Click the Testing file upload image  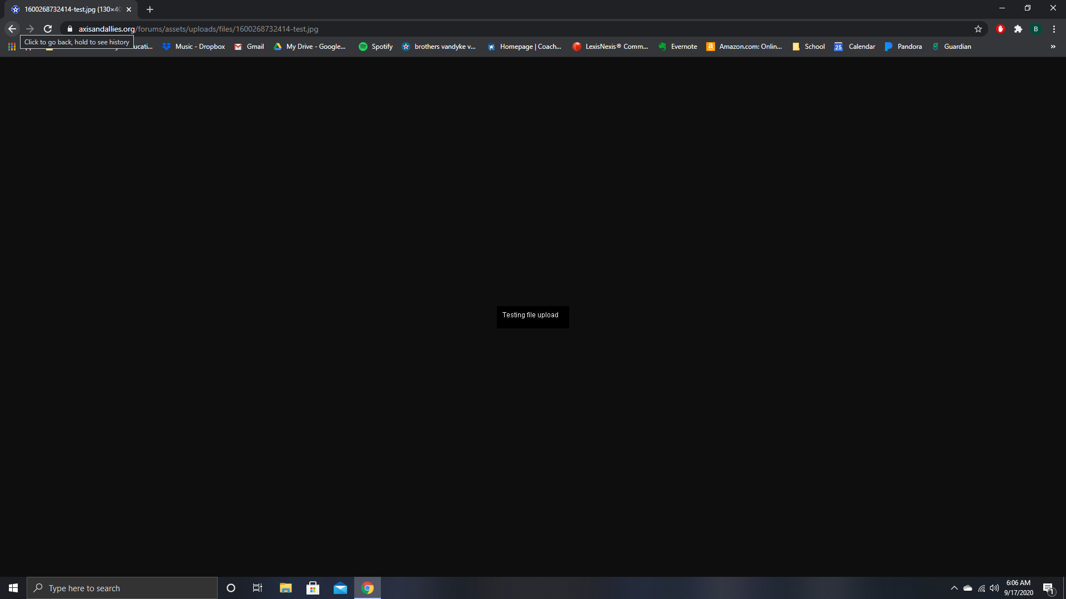(x=532, y=317)
